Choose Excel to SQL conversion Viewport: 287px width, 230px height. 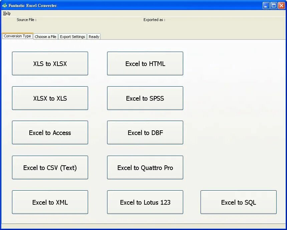tap(239, 202)
